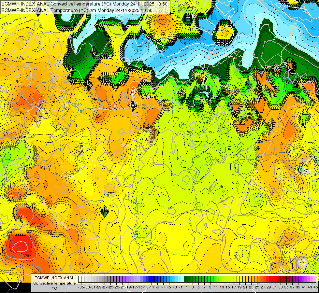Click the '°C' unit label in legend

point(54,288)
